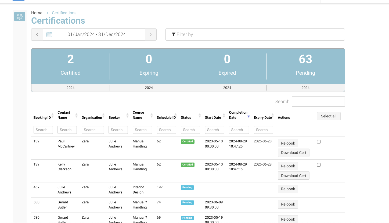
Task: Open date range 01/Jan/2024 - 31/Dec/2024 picker
Action: [x=96, y=34]
